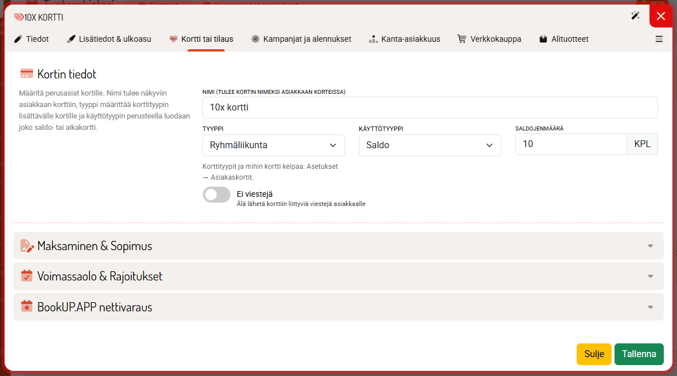Close the 10X KORTTI dialog with red X
This screenshot has width=677, height=376.
click(660, 17)
